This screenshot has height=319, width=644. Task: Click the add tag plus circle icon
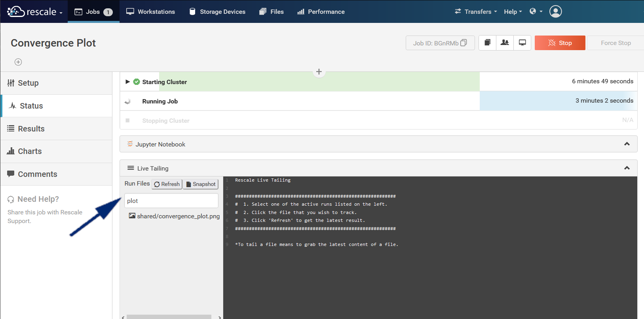coord(18,62)
